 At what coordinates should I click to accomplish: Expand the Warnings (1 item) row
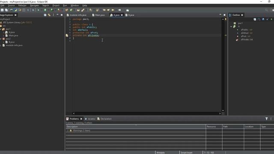click(x=68, y=130)
